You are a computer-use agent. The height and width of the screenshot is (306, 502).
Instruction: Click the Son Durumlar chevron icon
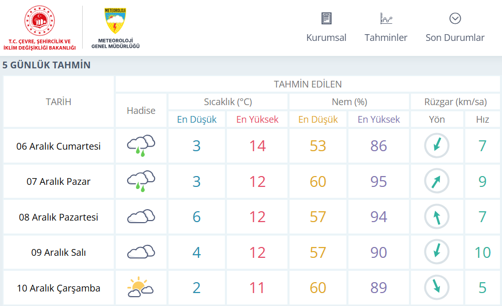click(x=455, y=19)
